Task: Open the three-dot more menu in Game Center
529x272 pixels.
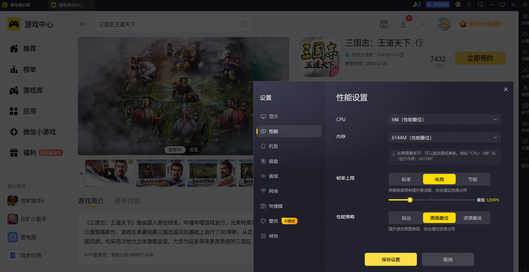Action: (424, 24)
